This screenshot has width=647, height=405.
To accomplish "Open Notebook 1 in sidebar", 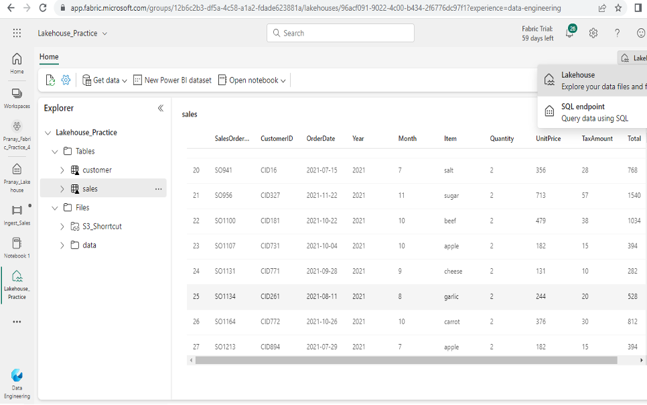I will coord(17,248).
